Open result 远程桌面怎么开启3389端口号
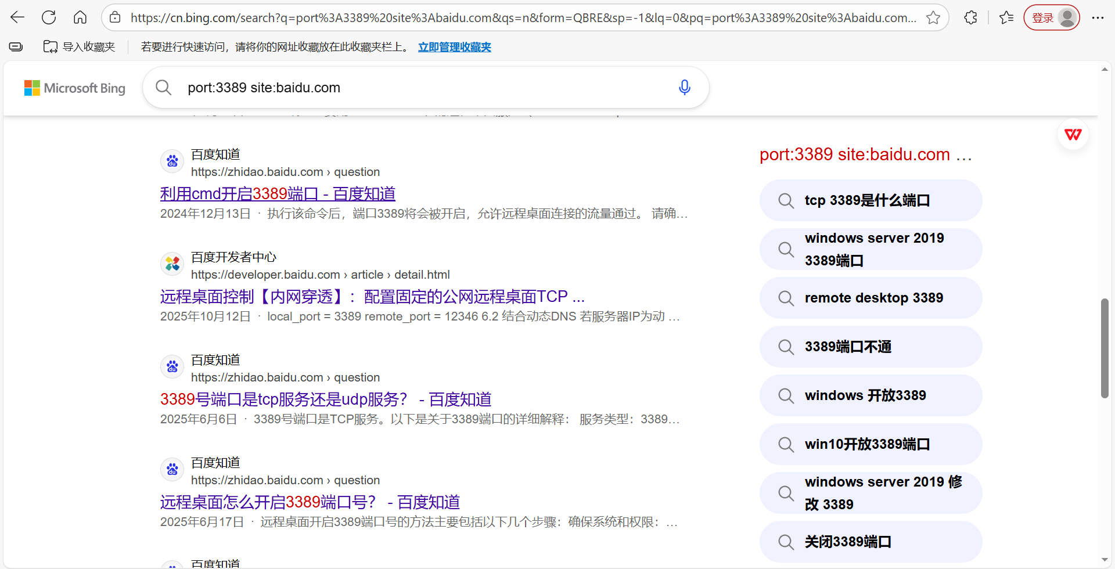Image resolution: width=1115 pixels, height=569 pixels. [x=310, y=502]
